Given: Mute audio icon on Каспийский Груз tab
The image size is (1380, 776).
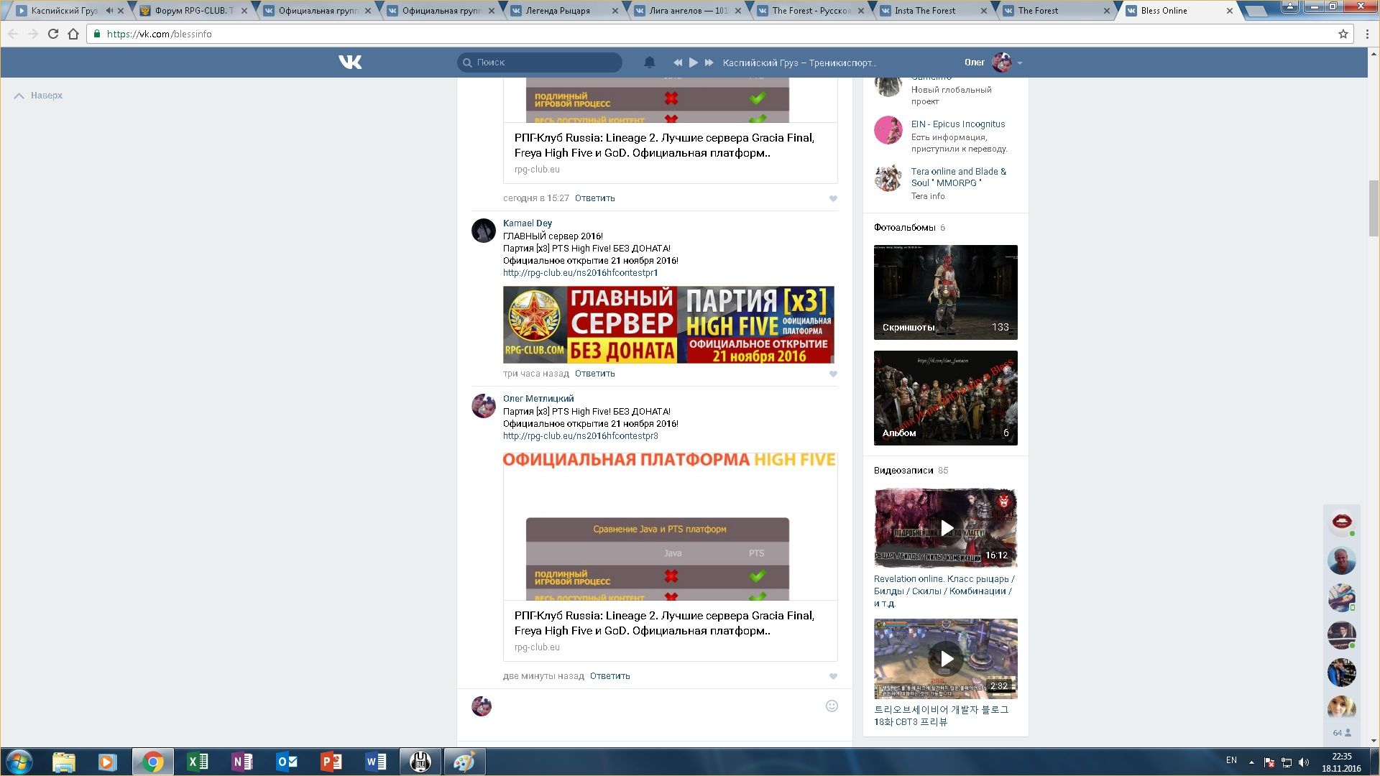Looking at the screenshot, I should tap(109, 11).
